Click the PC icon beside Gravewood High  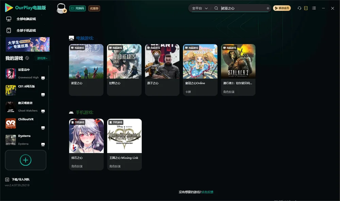[43, 78]
